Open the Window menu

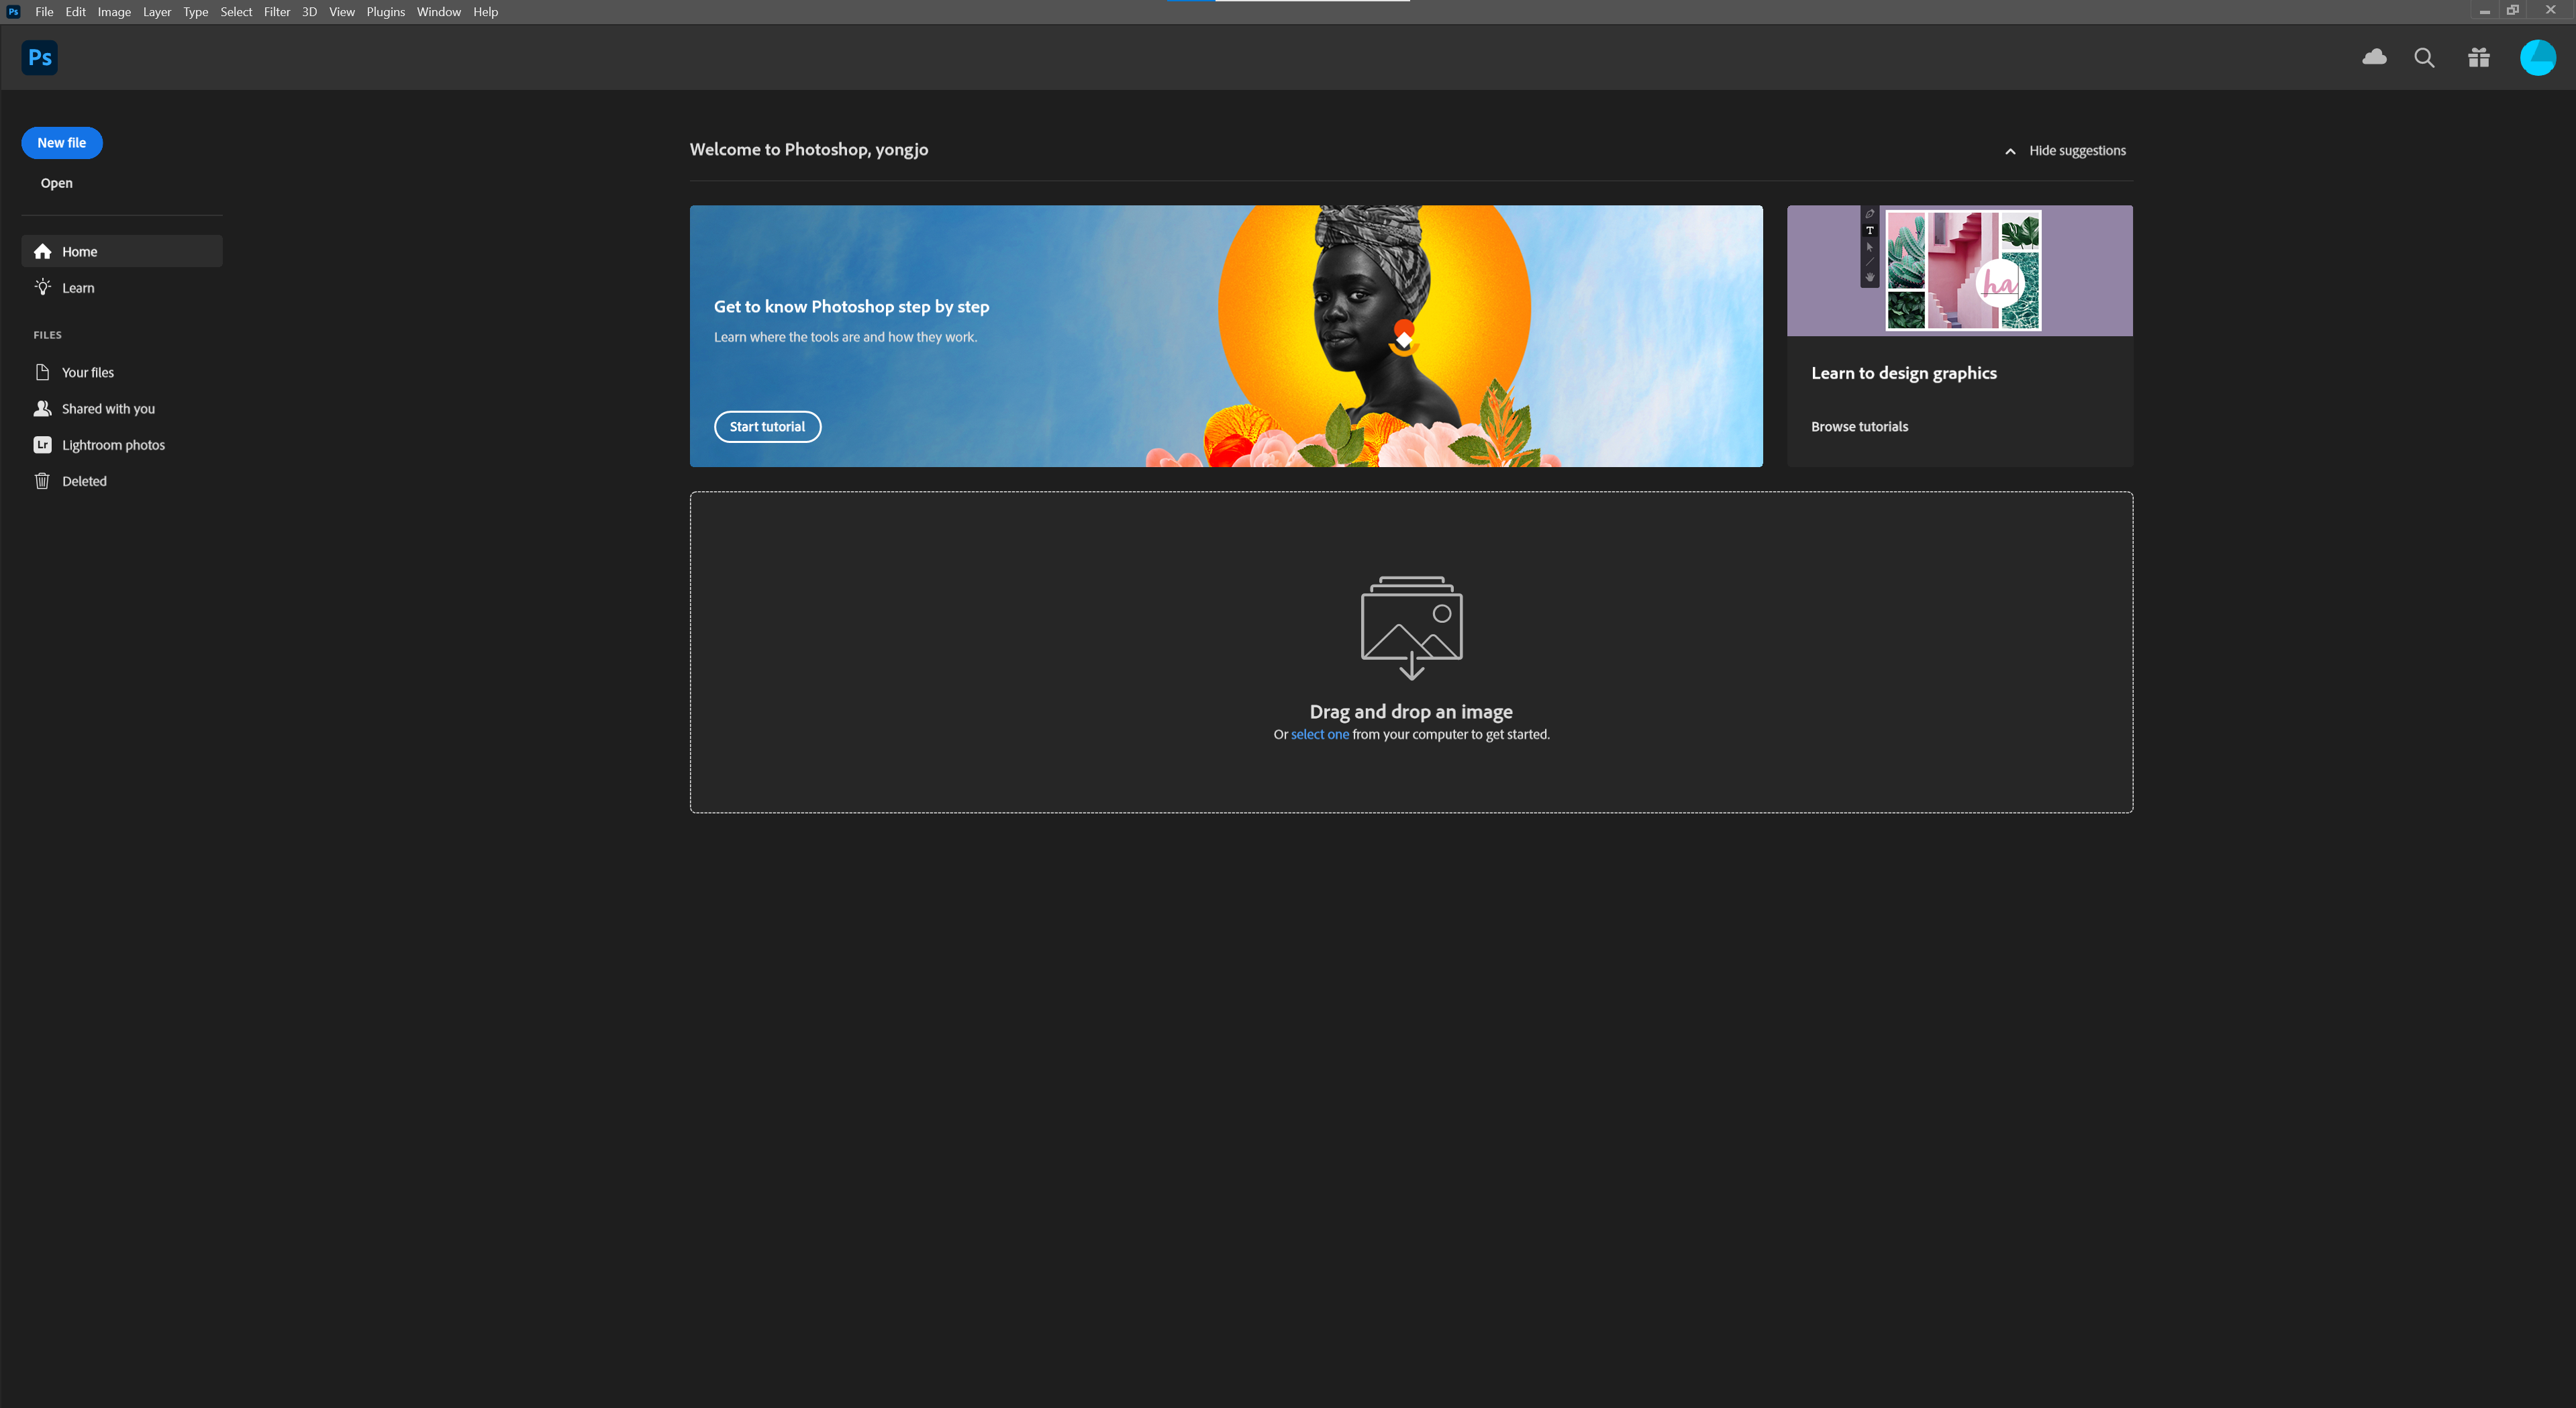coord(438,12)
